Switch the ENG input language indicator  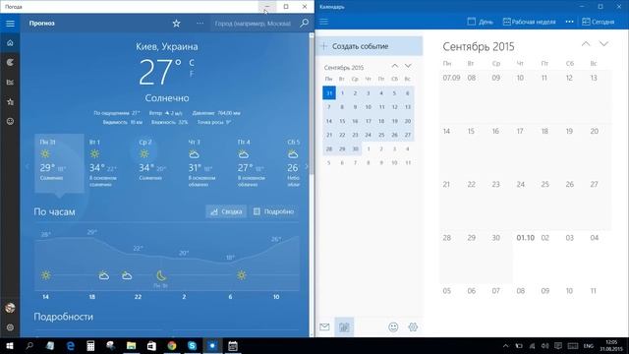click(x=589, y=345)
